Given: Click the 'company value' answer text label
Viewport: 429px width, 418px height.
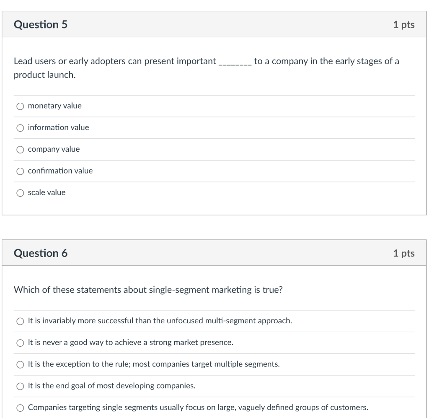Looking at the screenshot, I should 53,149.
